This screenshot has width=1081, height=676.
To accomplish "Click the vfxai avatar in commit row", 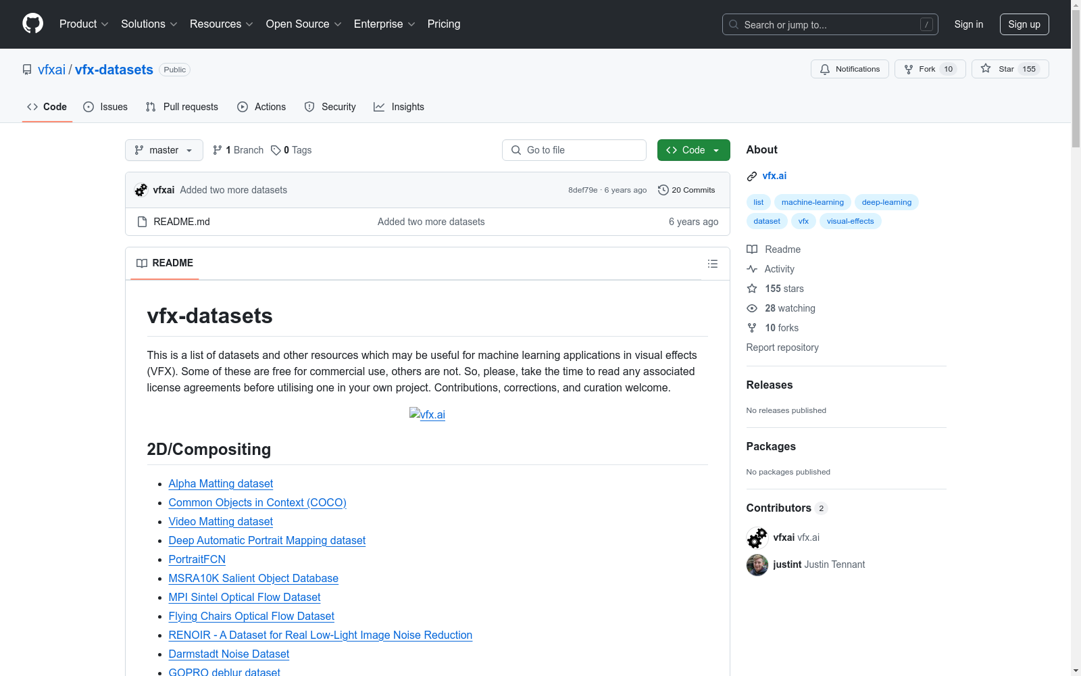I will pyautogui.click(x=141, y=190).
